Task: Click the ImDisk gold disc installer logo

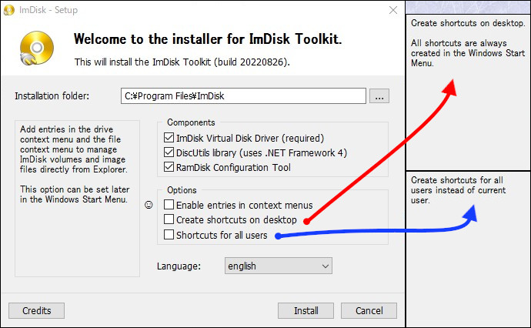Action: [37, 48]
